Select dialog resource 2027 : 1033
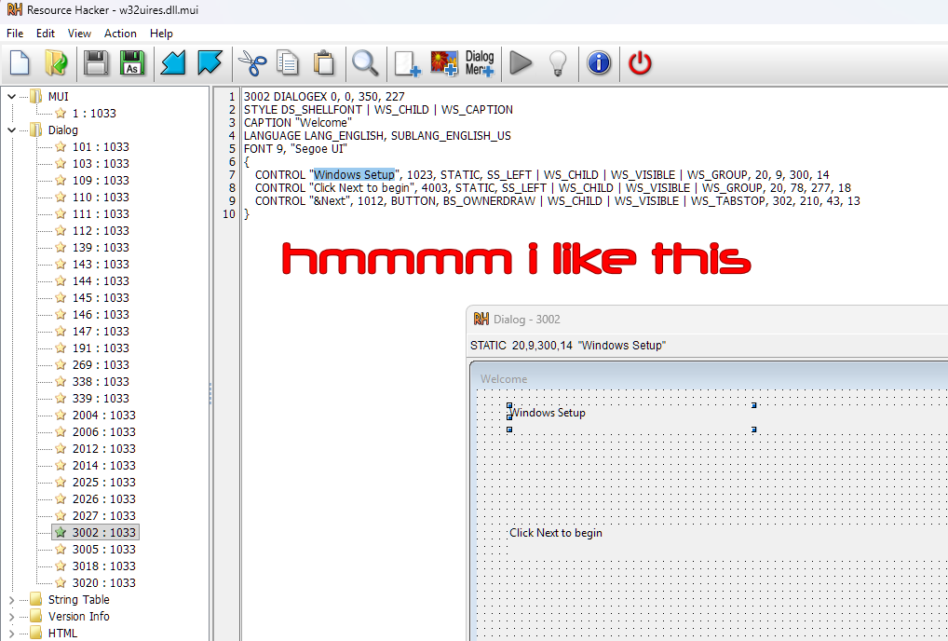The height and width of the screenshot is (641, 948). (x=103, y=516)
